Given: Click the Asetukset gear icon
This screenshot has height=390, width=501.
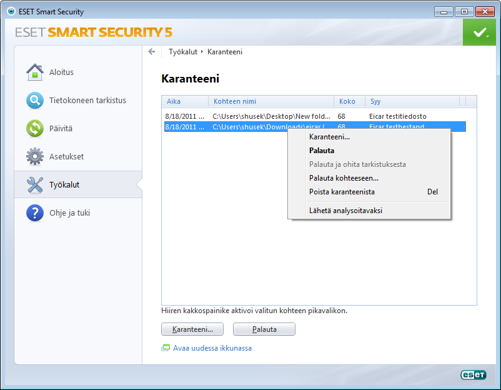Looking at the screenshot, I should click(x=35, y=157).
